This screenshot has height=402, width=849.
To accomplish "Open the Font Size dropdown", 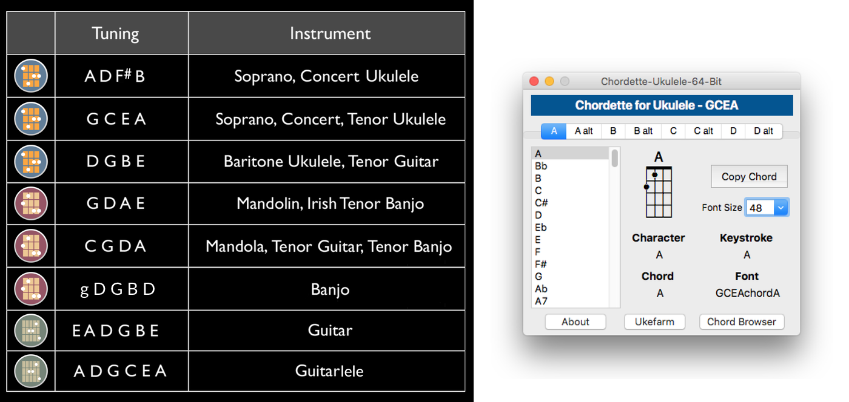I will click(767, 208).
